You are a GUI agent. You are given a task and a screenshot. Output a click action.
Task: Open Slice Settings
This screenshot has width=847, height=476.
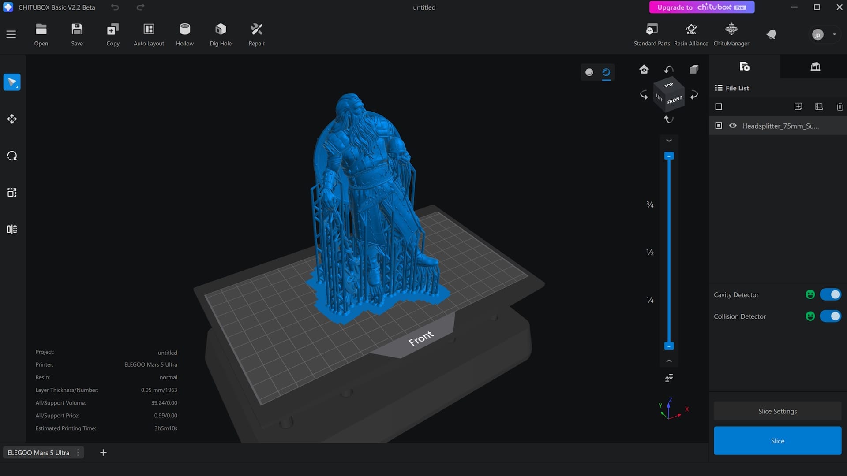pyautogui.click(x=777, y=411)
